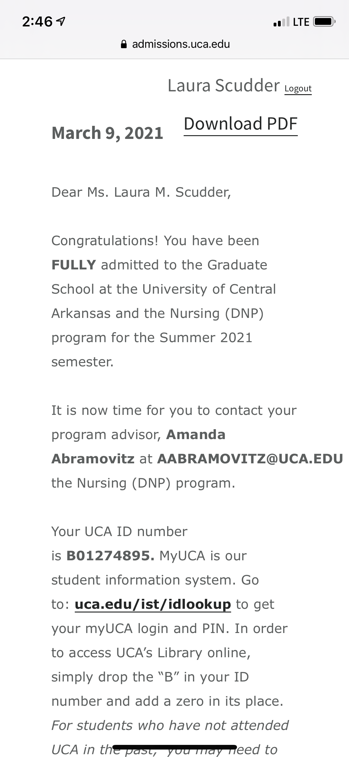The image size is (349, 757).
Task: Tap the March 9, 2021 date heading
Action: tap(107, 133)
